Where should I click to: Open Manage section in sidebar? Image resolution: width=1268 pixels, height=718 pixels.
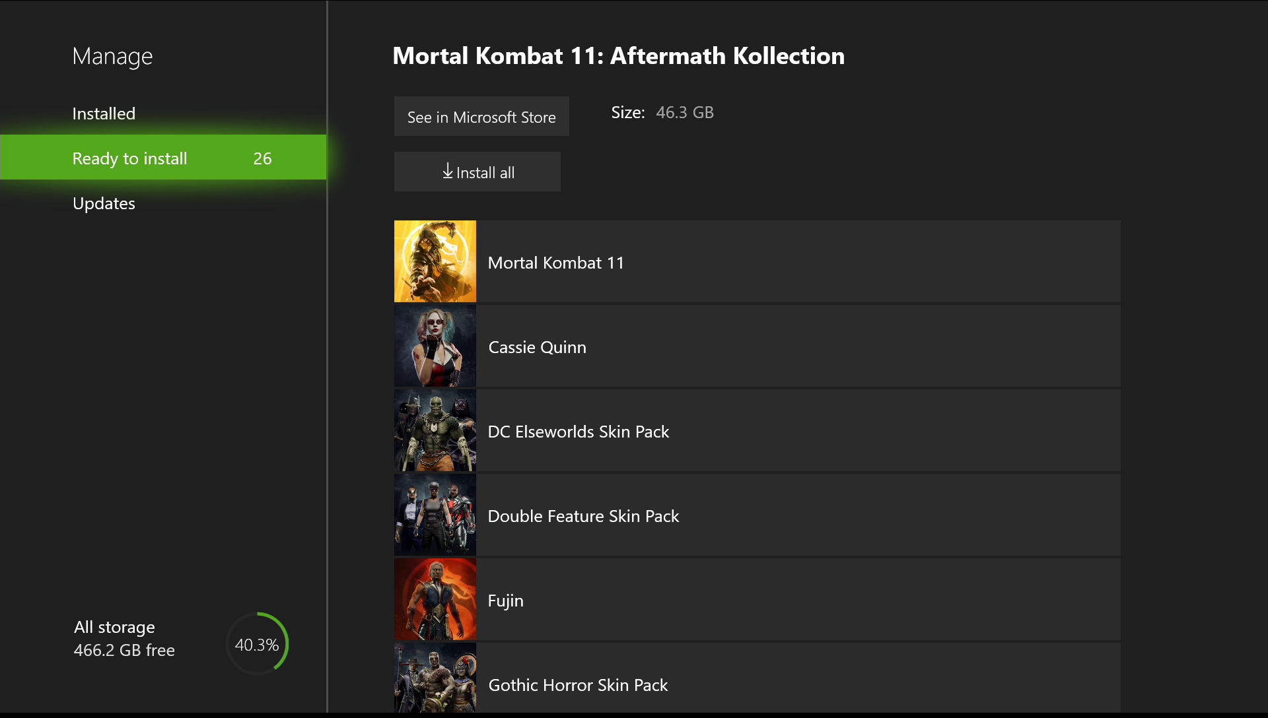[110, 54]
